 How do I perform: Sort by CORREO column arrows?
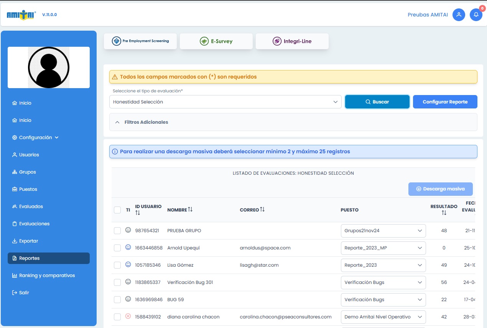262,210
